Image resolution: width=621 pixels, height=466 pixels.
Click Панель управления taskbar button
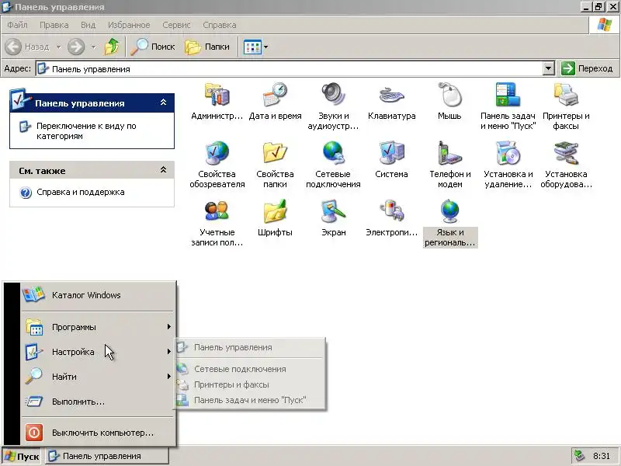106,456
